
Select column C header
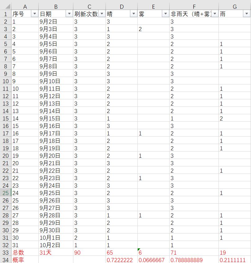click(89, 7)
